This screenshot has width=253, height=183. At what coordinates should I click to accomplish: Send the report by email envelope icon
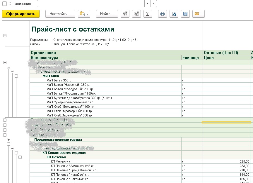(x=199, y=14)
